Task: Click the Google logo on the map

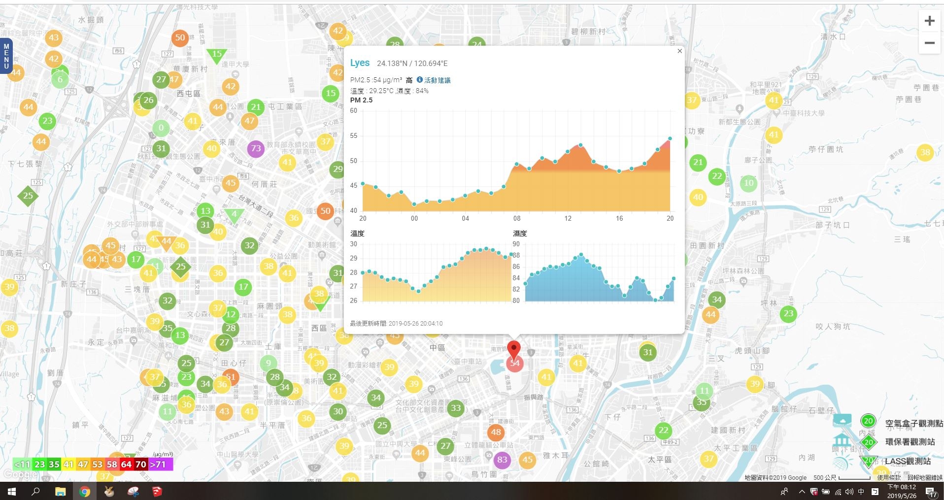Action: coord(20,474)
